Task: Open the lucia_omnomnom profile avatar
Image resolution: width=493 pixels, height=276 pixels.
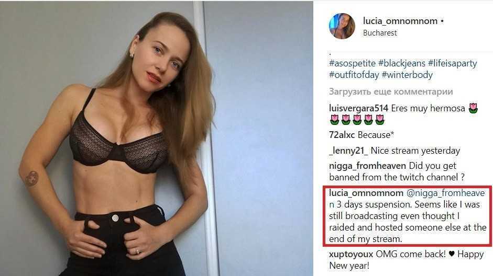Action: point(342,26)
